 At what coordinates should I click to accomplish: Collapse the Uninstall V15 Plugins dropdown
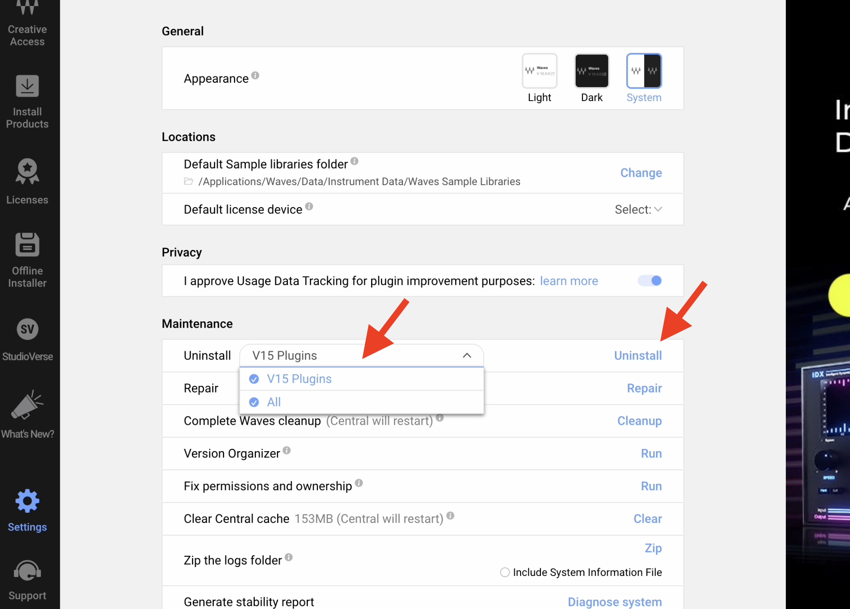[467, 355]
